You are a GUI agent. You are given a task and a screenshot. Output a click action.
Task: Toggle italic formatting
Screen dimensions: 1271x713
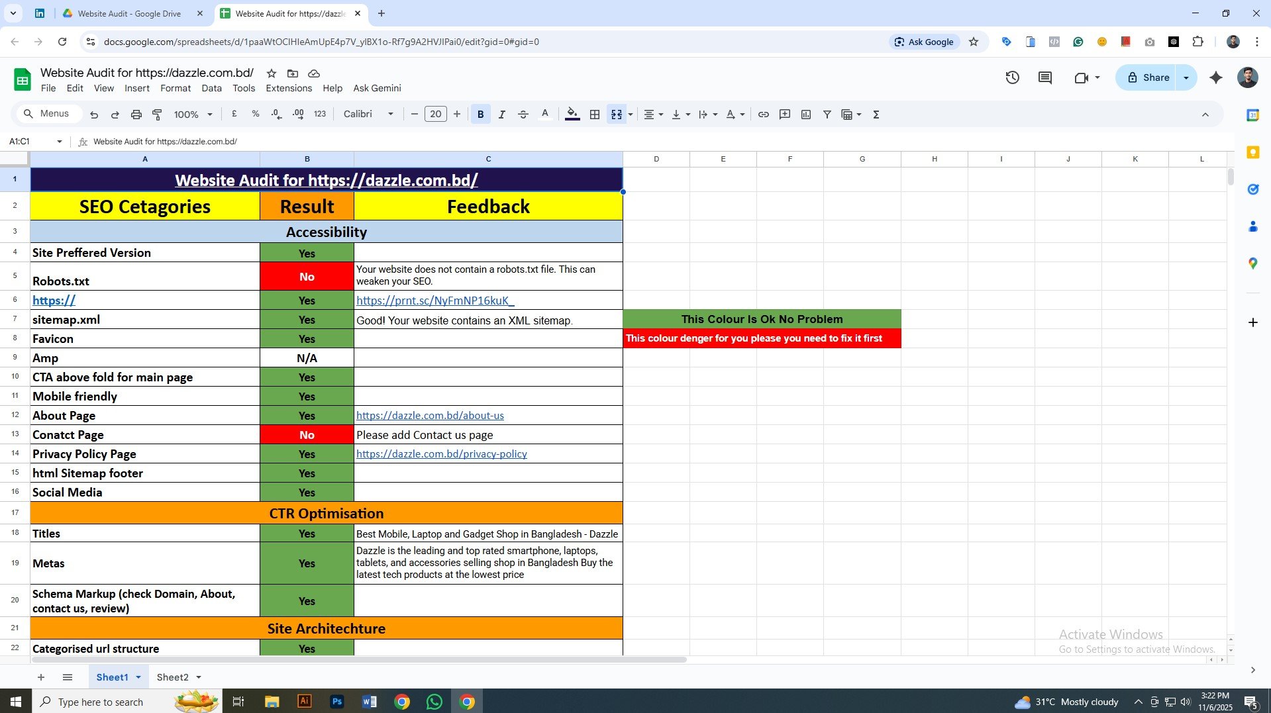[x=501, y=114]
